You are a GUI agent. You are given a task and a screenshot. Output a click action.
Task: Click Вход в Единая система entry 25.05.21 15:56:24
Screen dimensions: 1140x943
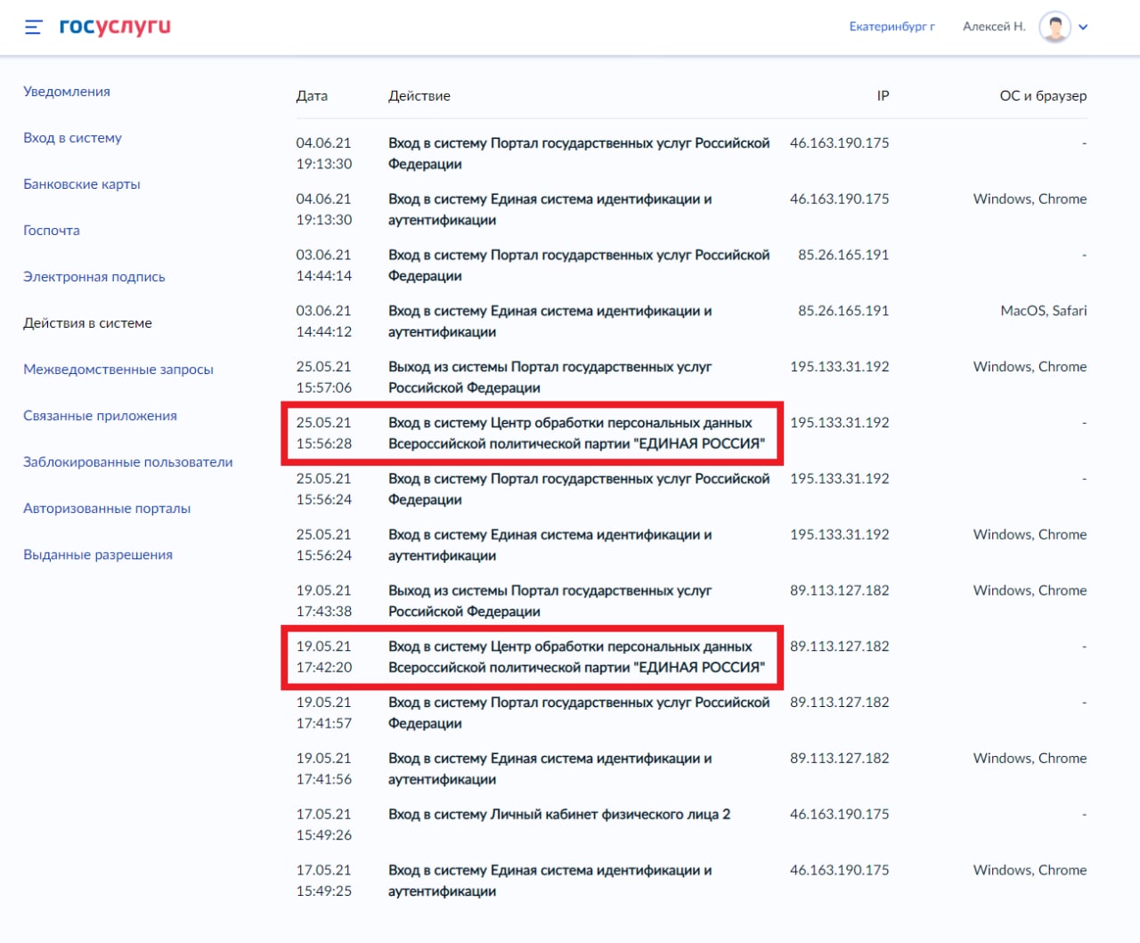tap(550, 545)
